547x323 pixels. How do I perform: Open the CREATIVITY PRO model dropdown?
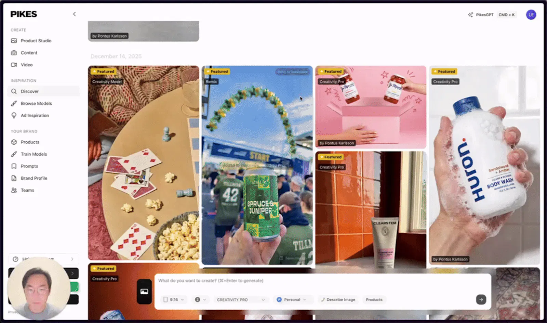pos(241,299)
